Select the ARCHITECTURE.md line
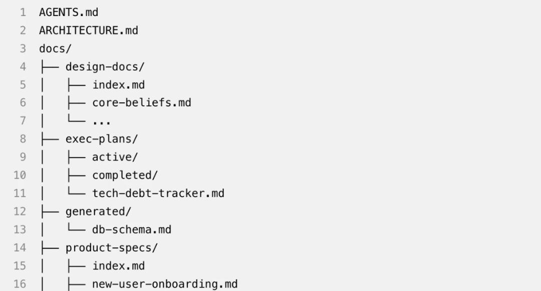 tap(88, 31)
